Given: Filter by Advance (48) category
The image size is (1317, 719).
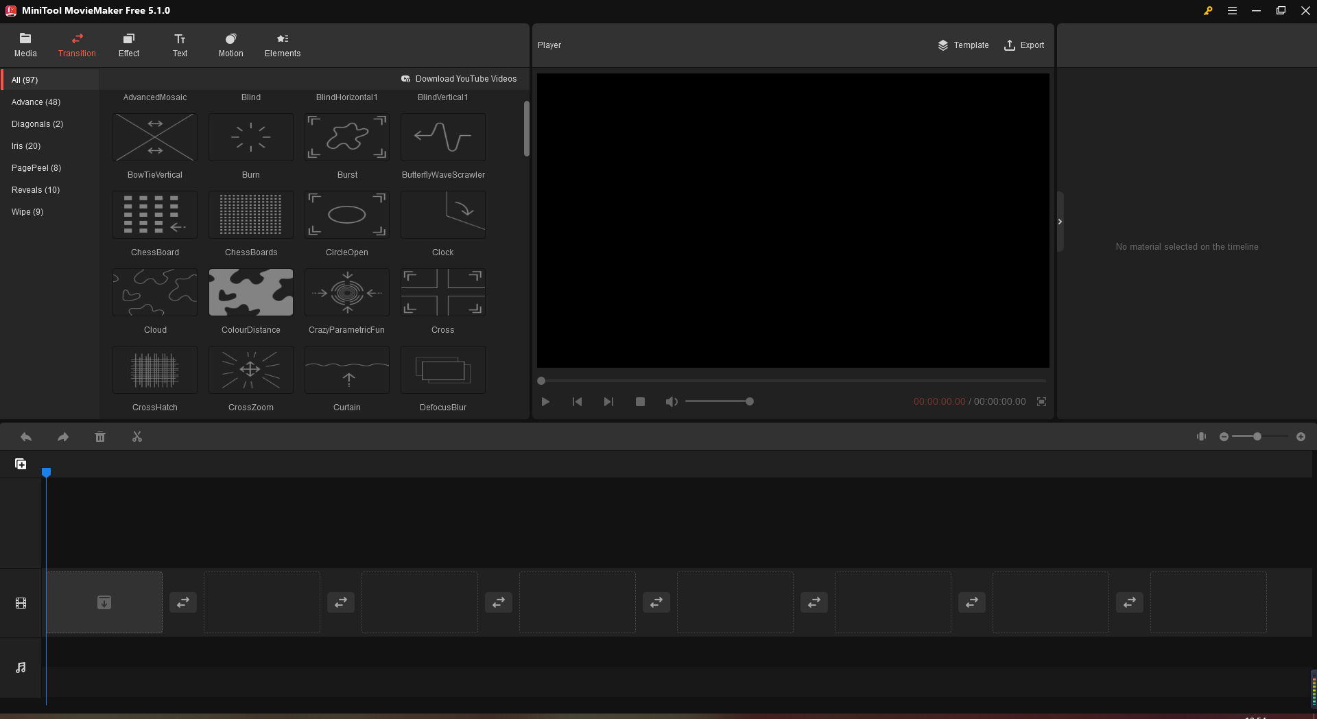Looking at the screenshot, I should coord(50,102).
